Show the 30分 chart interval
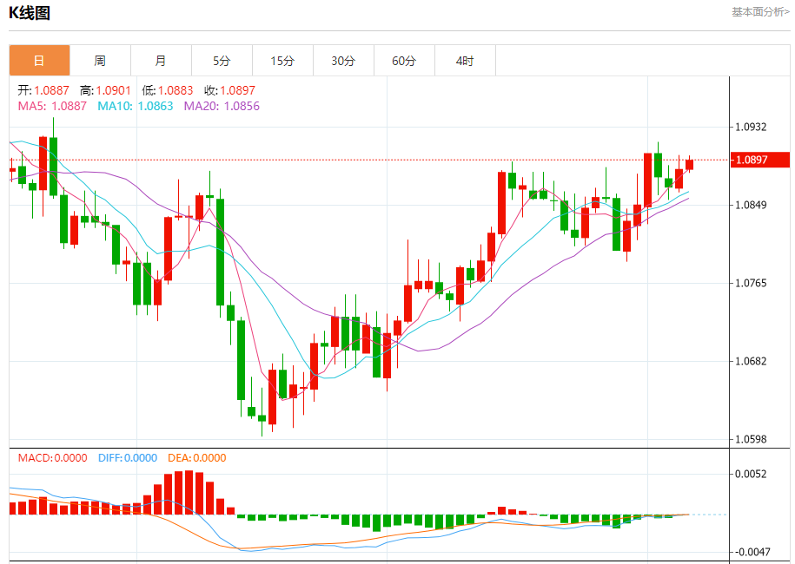 (x=343, y=61)
